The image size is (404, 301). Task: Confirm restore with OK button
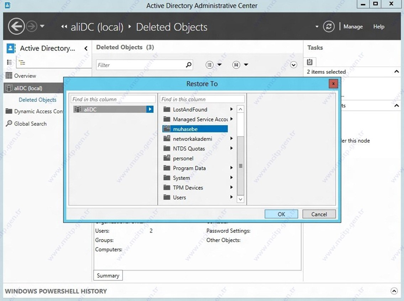point(281,214)
